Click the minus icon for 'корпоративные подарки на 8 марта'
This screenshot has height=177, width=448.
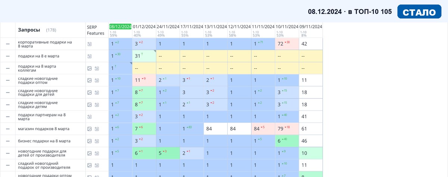(x=8, y=44)
